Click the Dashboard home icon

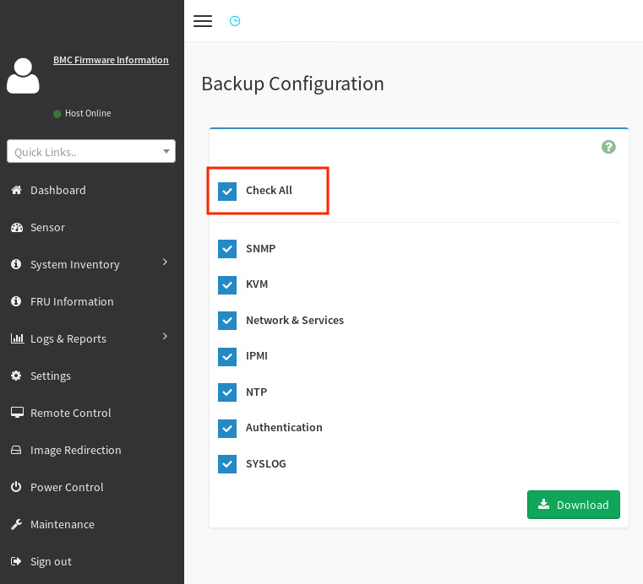pos(16,190)
